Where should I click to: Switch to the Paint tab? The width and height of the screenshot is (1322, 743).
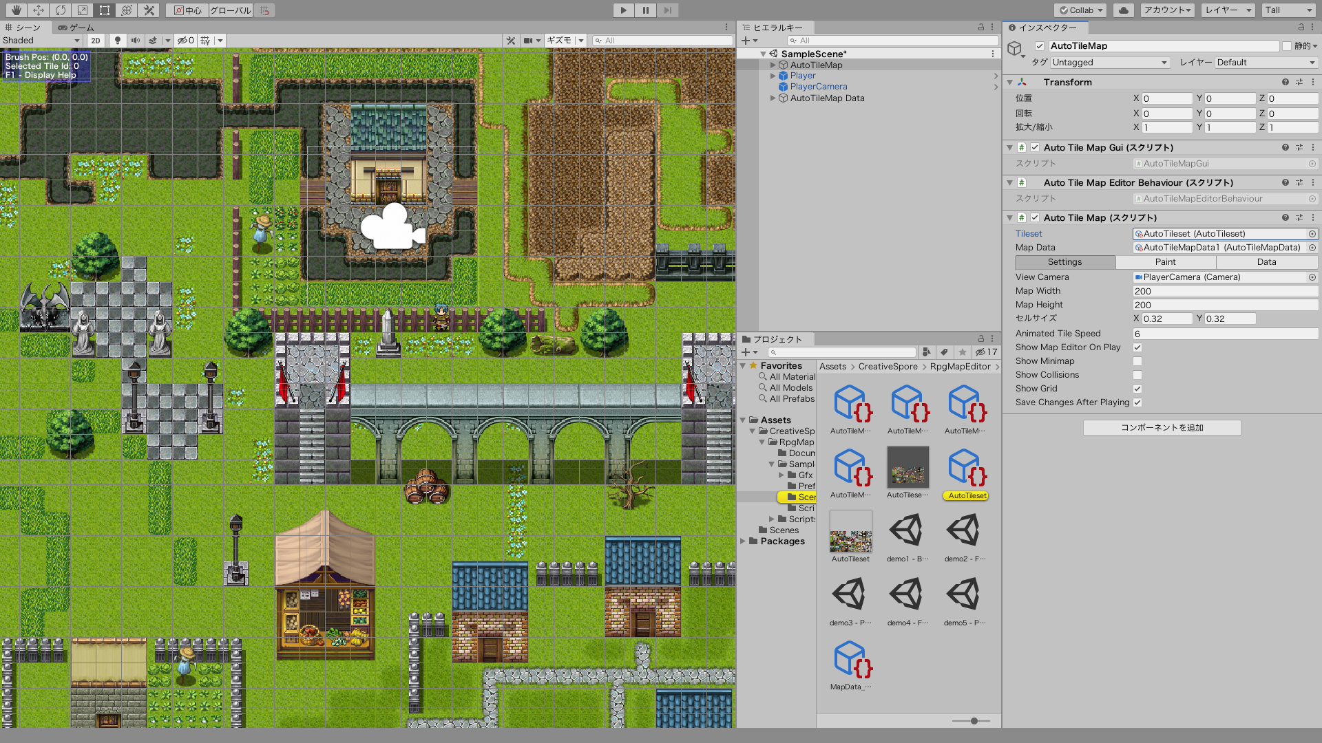pyautogui.click(x=1166, y=261)
